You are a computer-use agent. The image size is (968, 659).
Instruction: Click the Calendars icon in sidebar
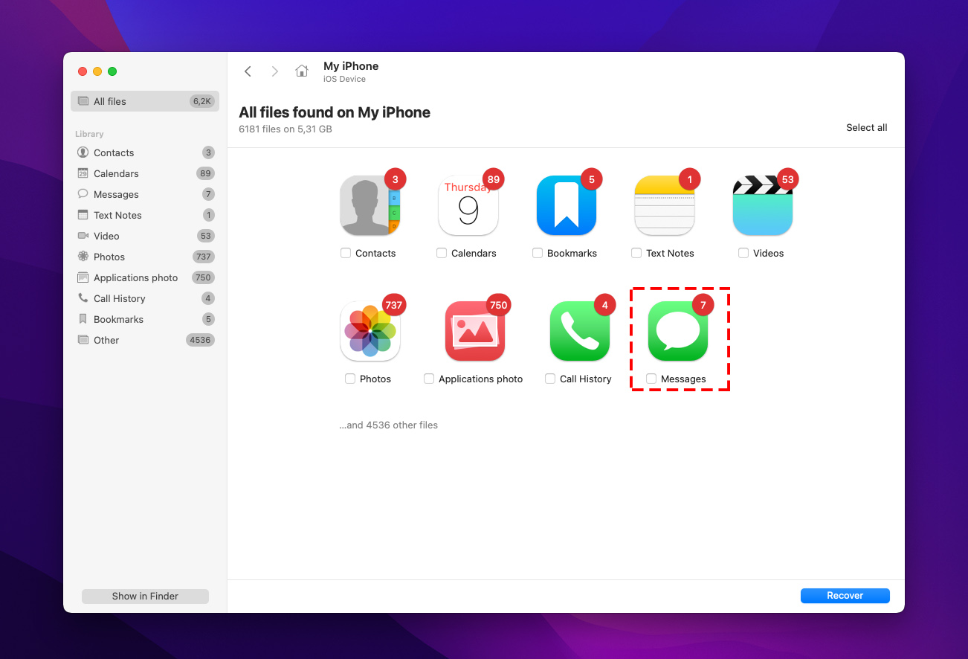click(83, 173)
